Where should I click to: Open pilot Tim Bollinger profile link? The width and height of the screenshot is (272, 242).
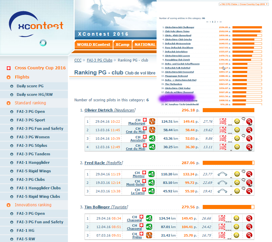[x=106, y=207]
